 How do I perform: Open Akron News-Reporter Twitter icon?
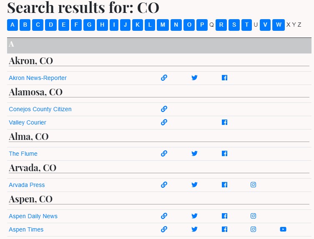(194, 77)
